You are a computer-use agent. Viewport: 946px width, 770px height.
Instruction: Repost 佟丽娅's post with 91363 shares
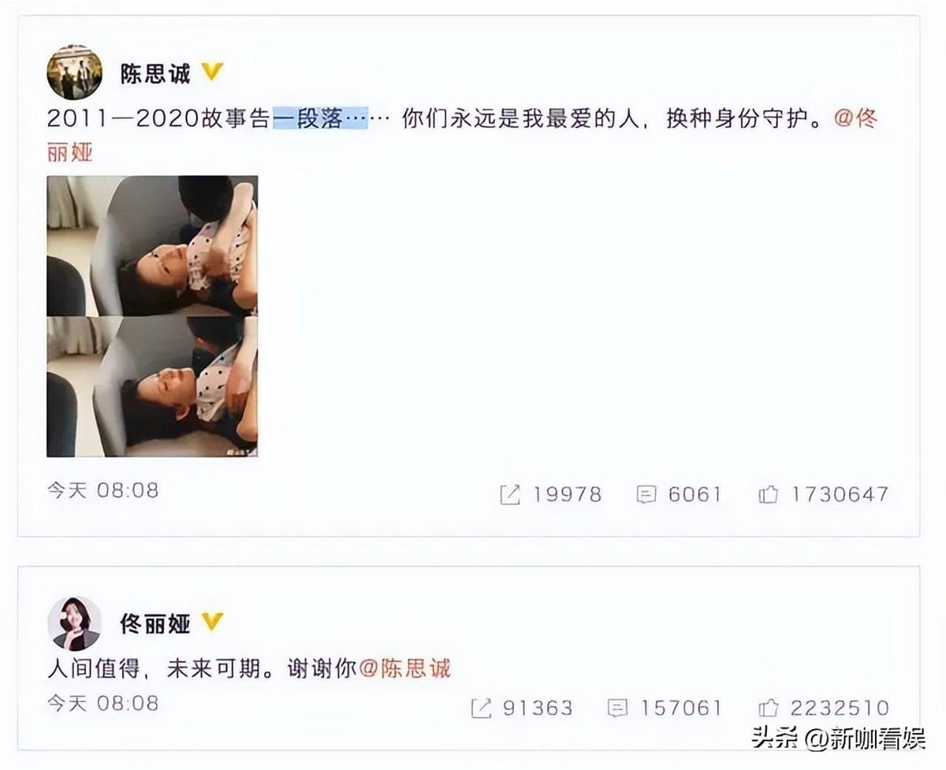click(521, 708)
